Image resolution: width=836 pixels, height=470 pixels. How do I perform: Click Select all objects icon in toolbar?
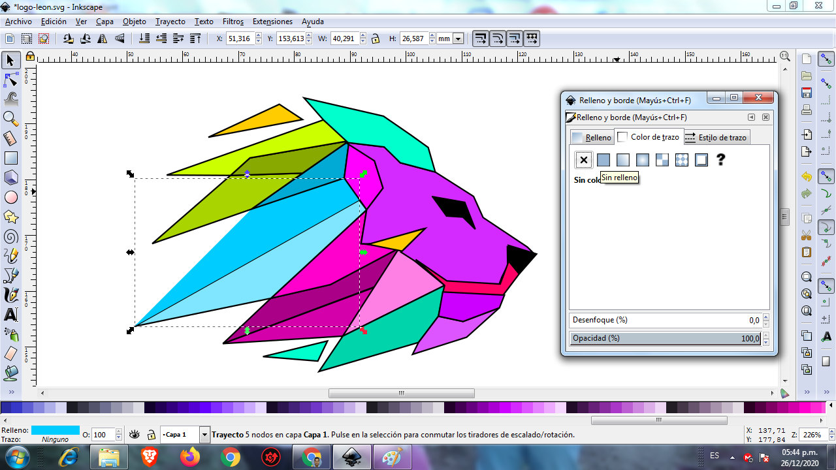pos(10,39)
